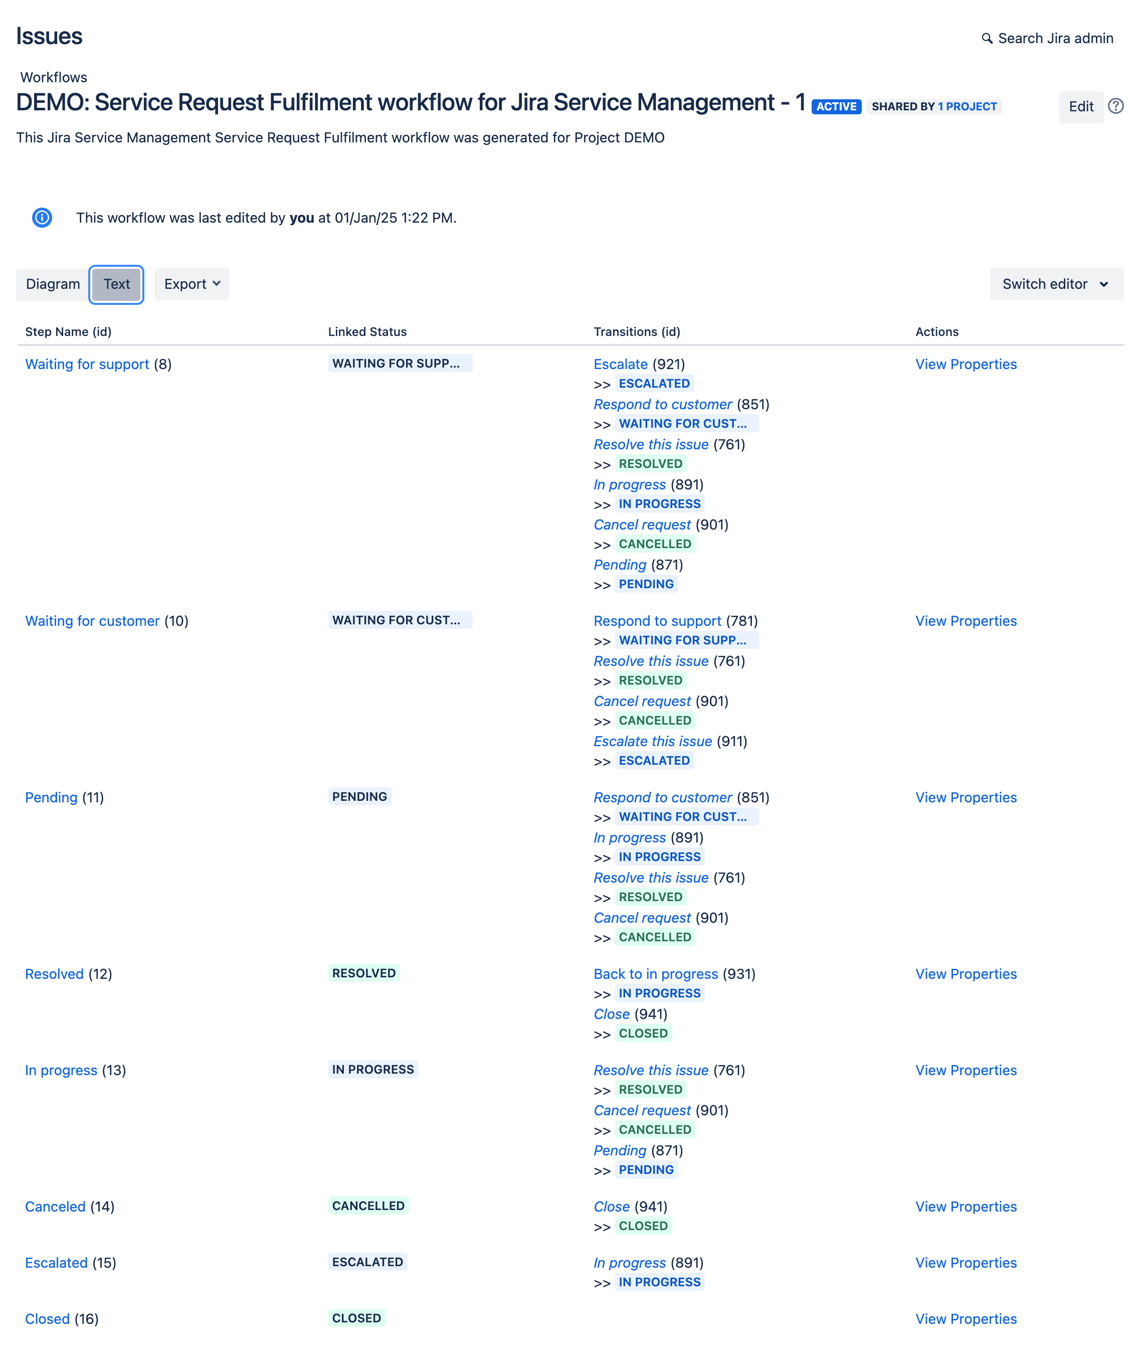
Task: Open the Search Jira admin field
Action: (x=1047, y=39)
